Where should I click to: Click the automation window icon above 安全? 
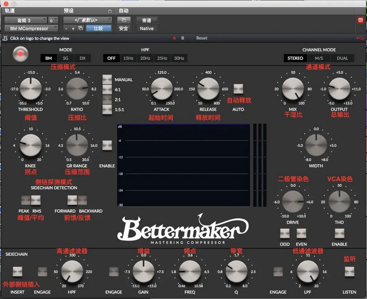123,20
